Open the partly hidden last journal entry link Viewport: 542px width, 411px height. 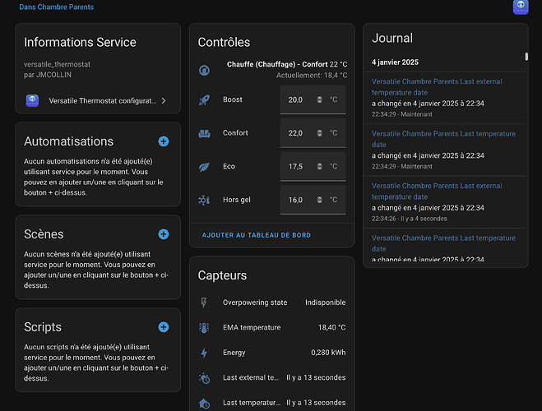pos(443,243)
